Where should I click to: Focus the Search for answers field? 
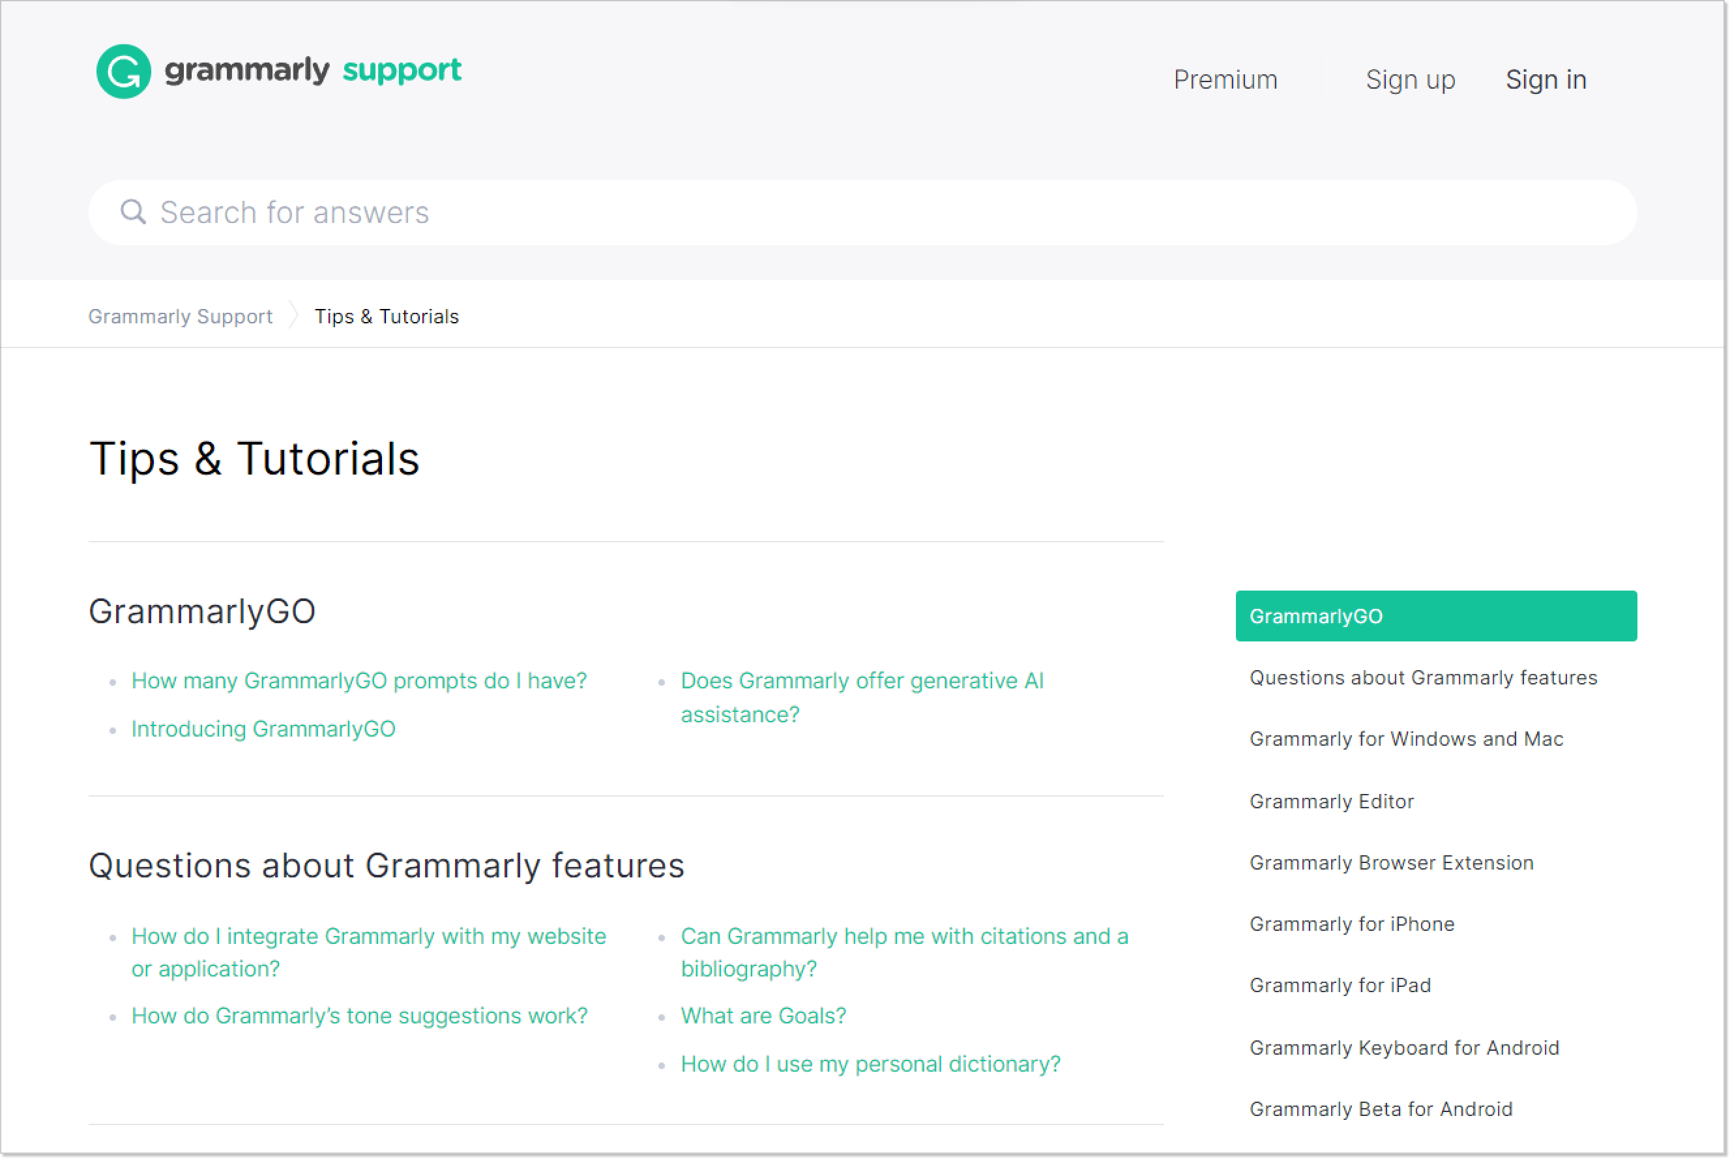point(862,212)
